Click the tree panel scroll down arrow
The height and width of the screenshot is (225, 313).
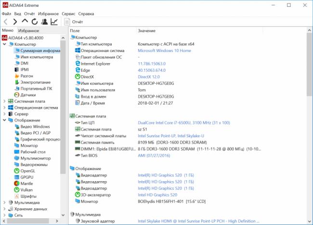(x=63, y=215)
